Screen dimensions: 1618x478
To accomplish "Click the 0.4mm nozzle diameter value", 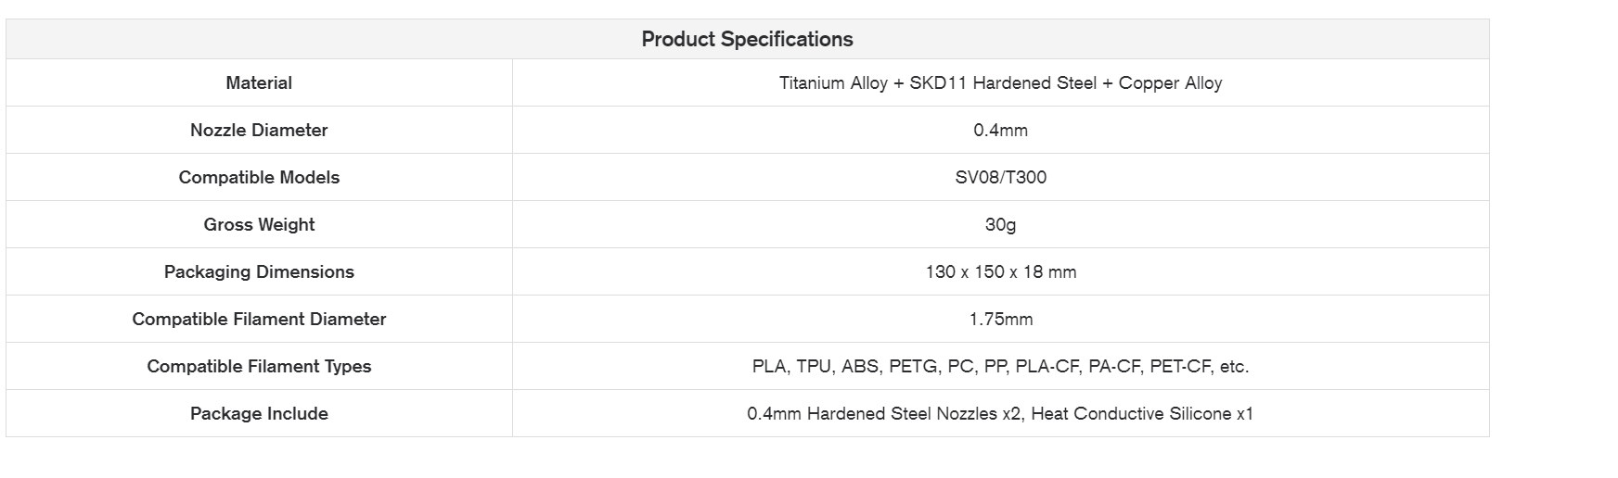I will (1000, 131).
